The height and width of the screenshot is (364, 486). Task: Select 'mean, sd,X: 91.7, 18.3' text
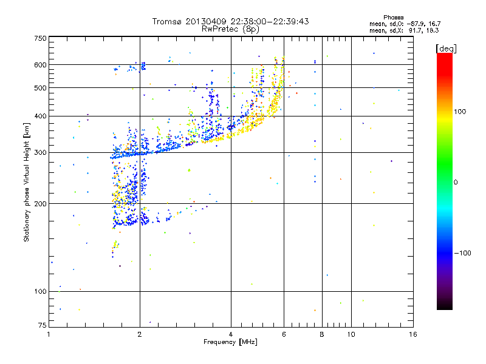tap(404, 30)
